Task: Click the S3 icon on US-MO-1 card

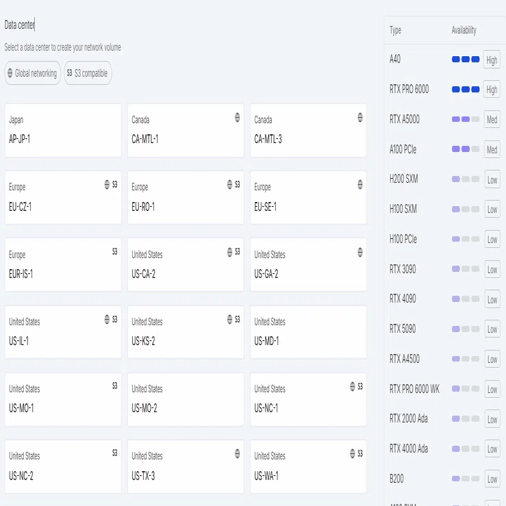Action: click(x=114, y=385)
